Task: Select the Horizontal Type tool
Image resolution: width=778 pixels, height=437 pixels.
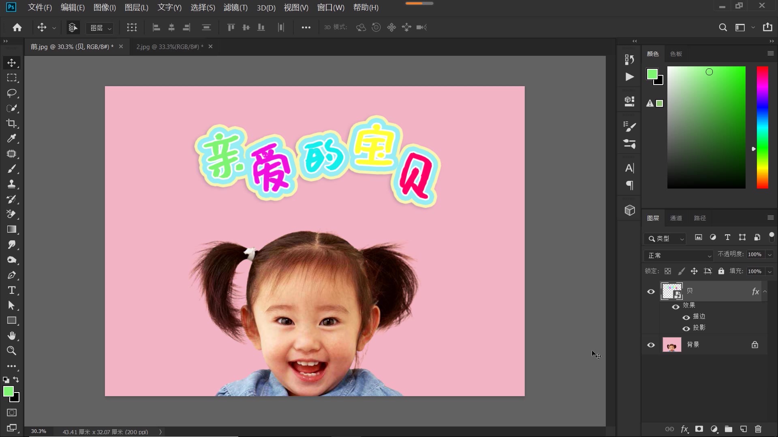Action: pyautogui.click(x=12, y=290)
